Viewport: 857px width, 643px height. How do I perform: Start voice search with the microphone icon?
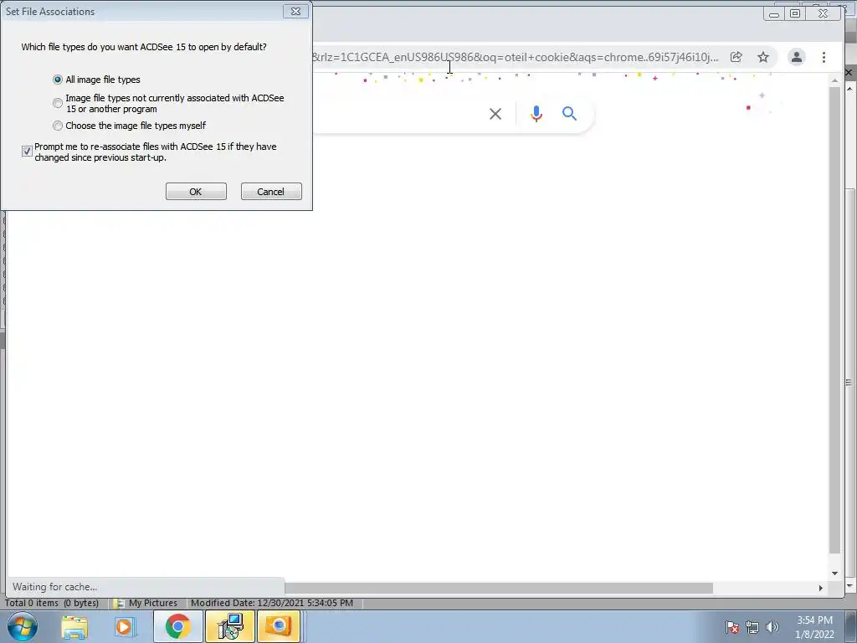coord(536,114)
